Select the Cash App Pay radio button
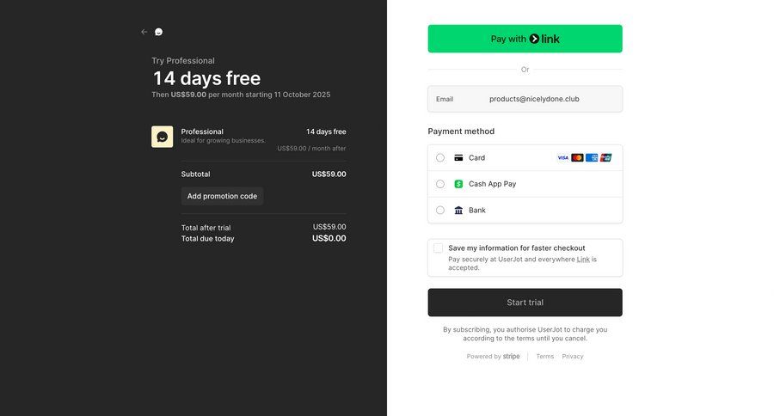Screen dimensions: 774x416 click(x=440, y=184)
